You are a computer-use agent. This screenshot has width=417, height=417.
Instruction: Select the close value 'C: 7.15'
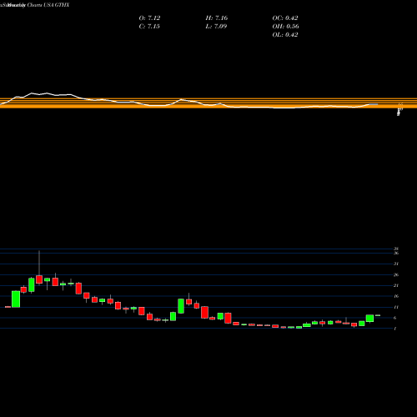point(149,27)
